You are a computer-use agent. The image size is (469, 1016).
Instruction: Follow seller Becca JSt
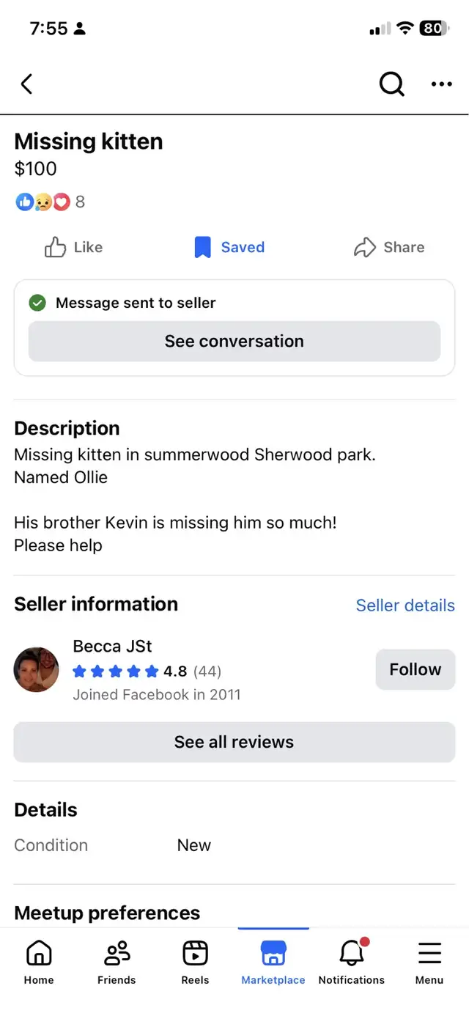(x=415, y=669)
